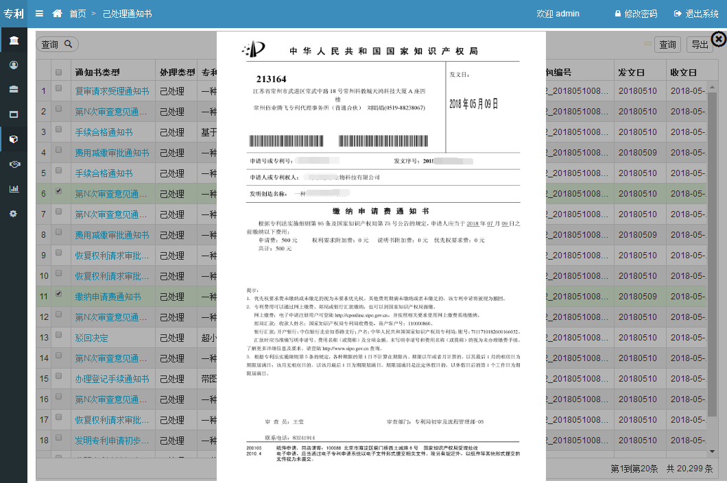The height and width of the screenshot is (483, 727).
Task: Tick the select-all checkbox in the table header
Action: click(x=58, y=72)
